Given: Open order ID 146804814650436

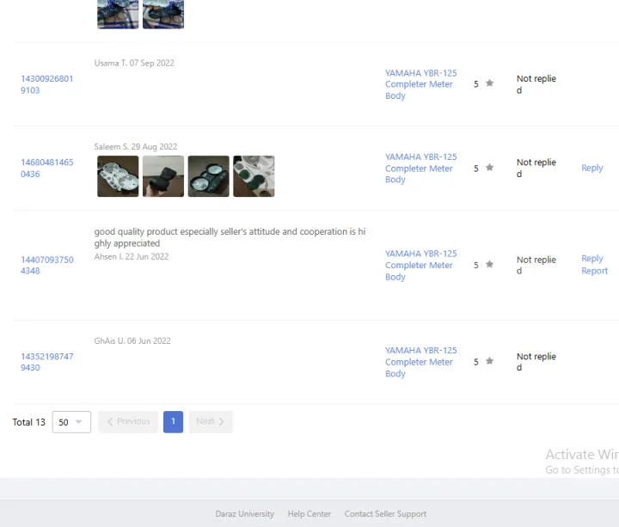Looking at the screenshot, I should click(47, 168).
